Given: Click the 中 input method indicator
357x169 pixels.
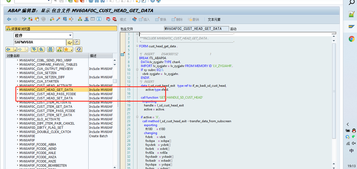Looking at the screenshot, I should point(351,151).
